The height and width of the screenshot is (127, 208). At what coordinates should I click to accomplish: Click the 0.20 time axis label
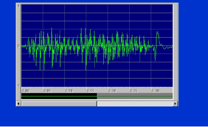pos(112,91)
